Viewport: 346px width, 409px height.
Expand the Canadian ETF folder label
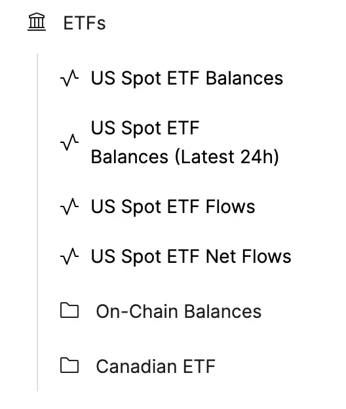[156, 366]
